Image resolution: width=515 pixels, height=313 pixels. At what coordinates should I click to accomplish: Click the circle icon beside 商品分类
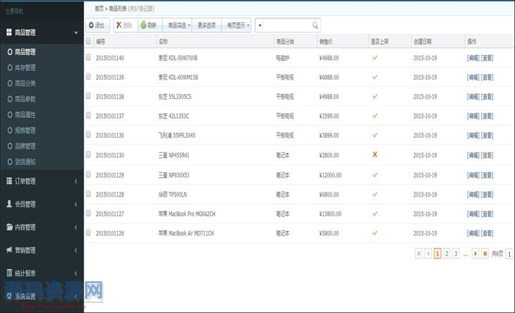click(x=10, y=83)
